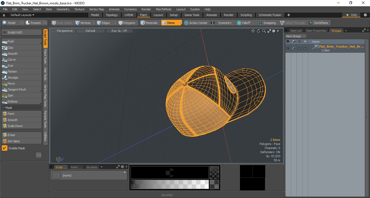Click the Model mode button

[13, 23]
